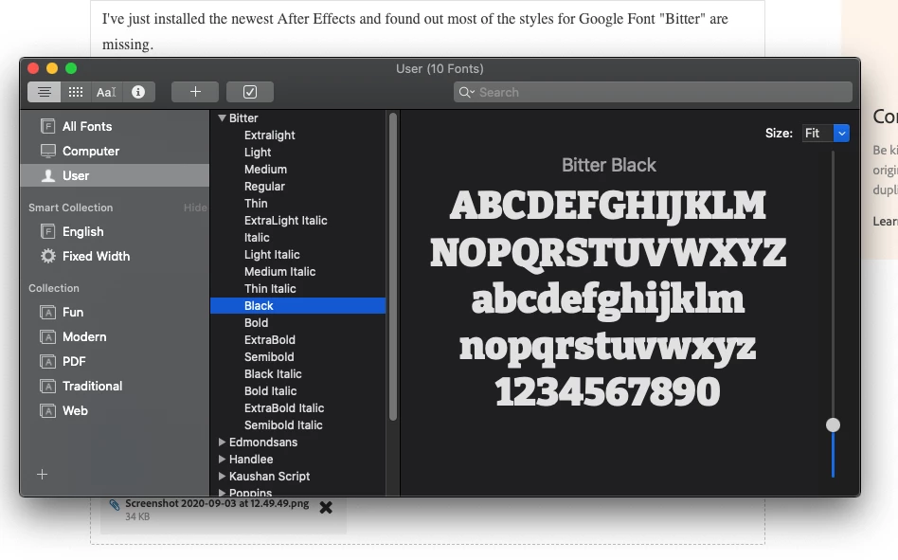Image resolution: width=898 pixels, height=560 pixels.
Task: Open the Fixed Width smart collection
Action: (115, 257)
